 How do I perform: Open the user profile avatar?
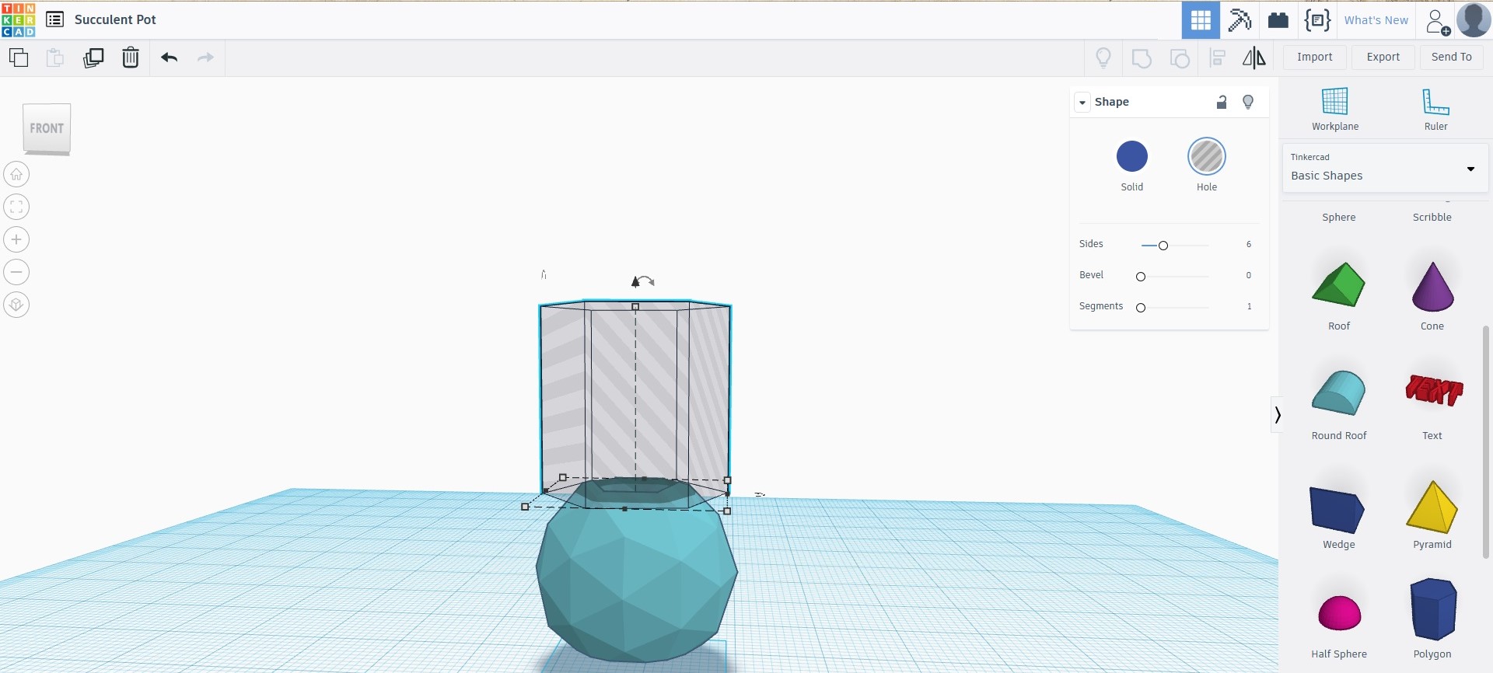pyautogui.click(x=1474, y=19)
